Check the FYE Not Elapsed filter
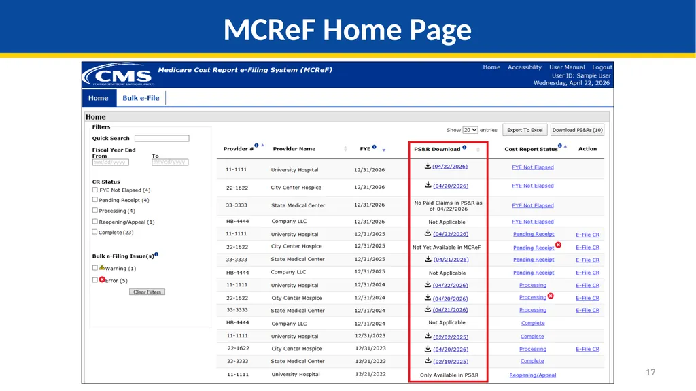The width and height of the screenshot is (696, 391). 95,190
